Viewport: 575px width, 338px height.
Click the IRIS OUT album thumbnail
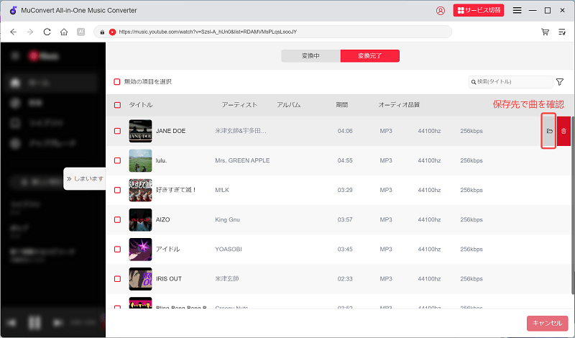tap(140, 279)
